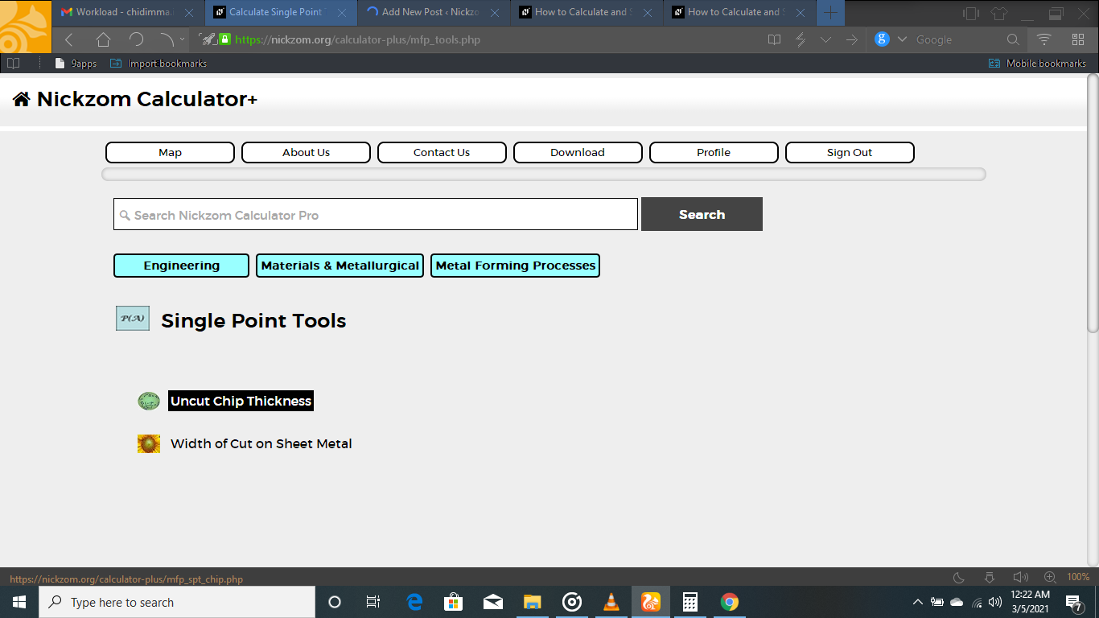The height and width of the screenshot is (618, 1099).
Task: Launch Google Chrome from the taskbar
Action: 730,602
